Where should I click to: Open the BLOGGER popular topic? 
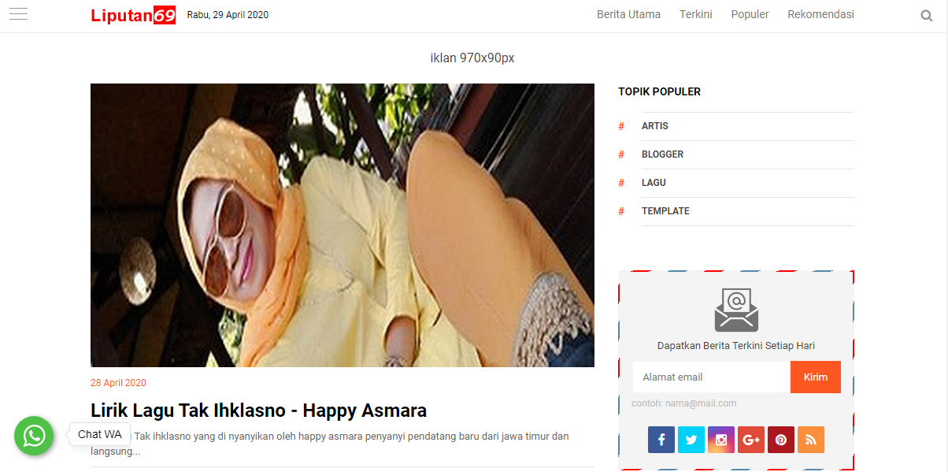(x=662, y=154)
